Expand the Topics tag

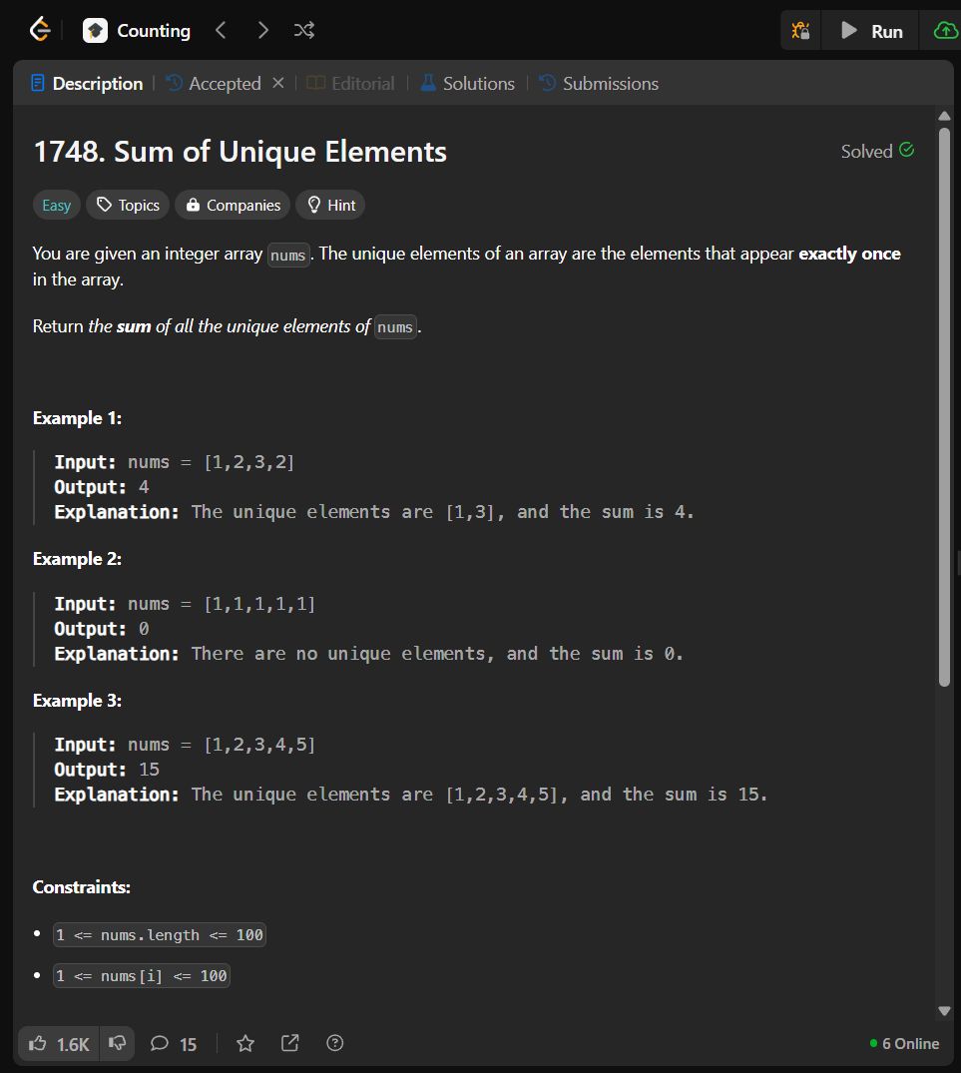point(128,206)
